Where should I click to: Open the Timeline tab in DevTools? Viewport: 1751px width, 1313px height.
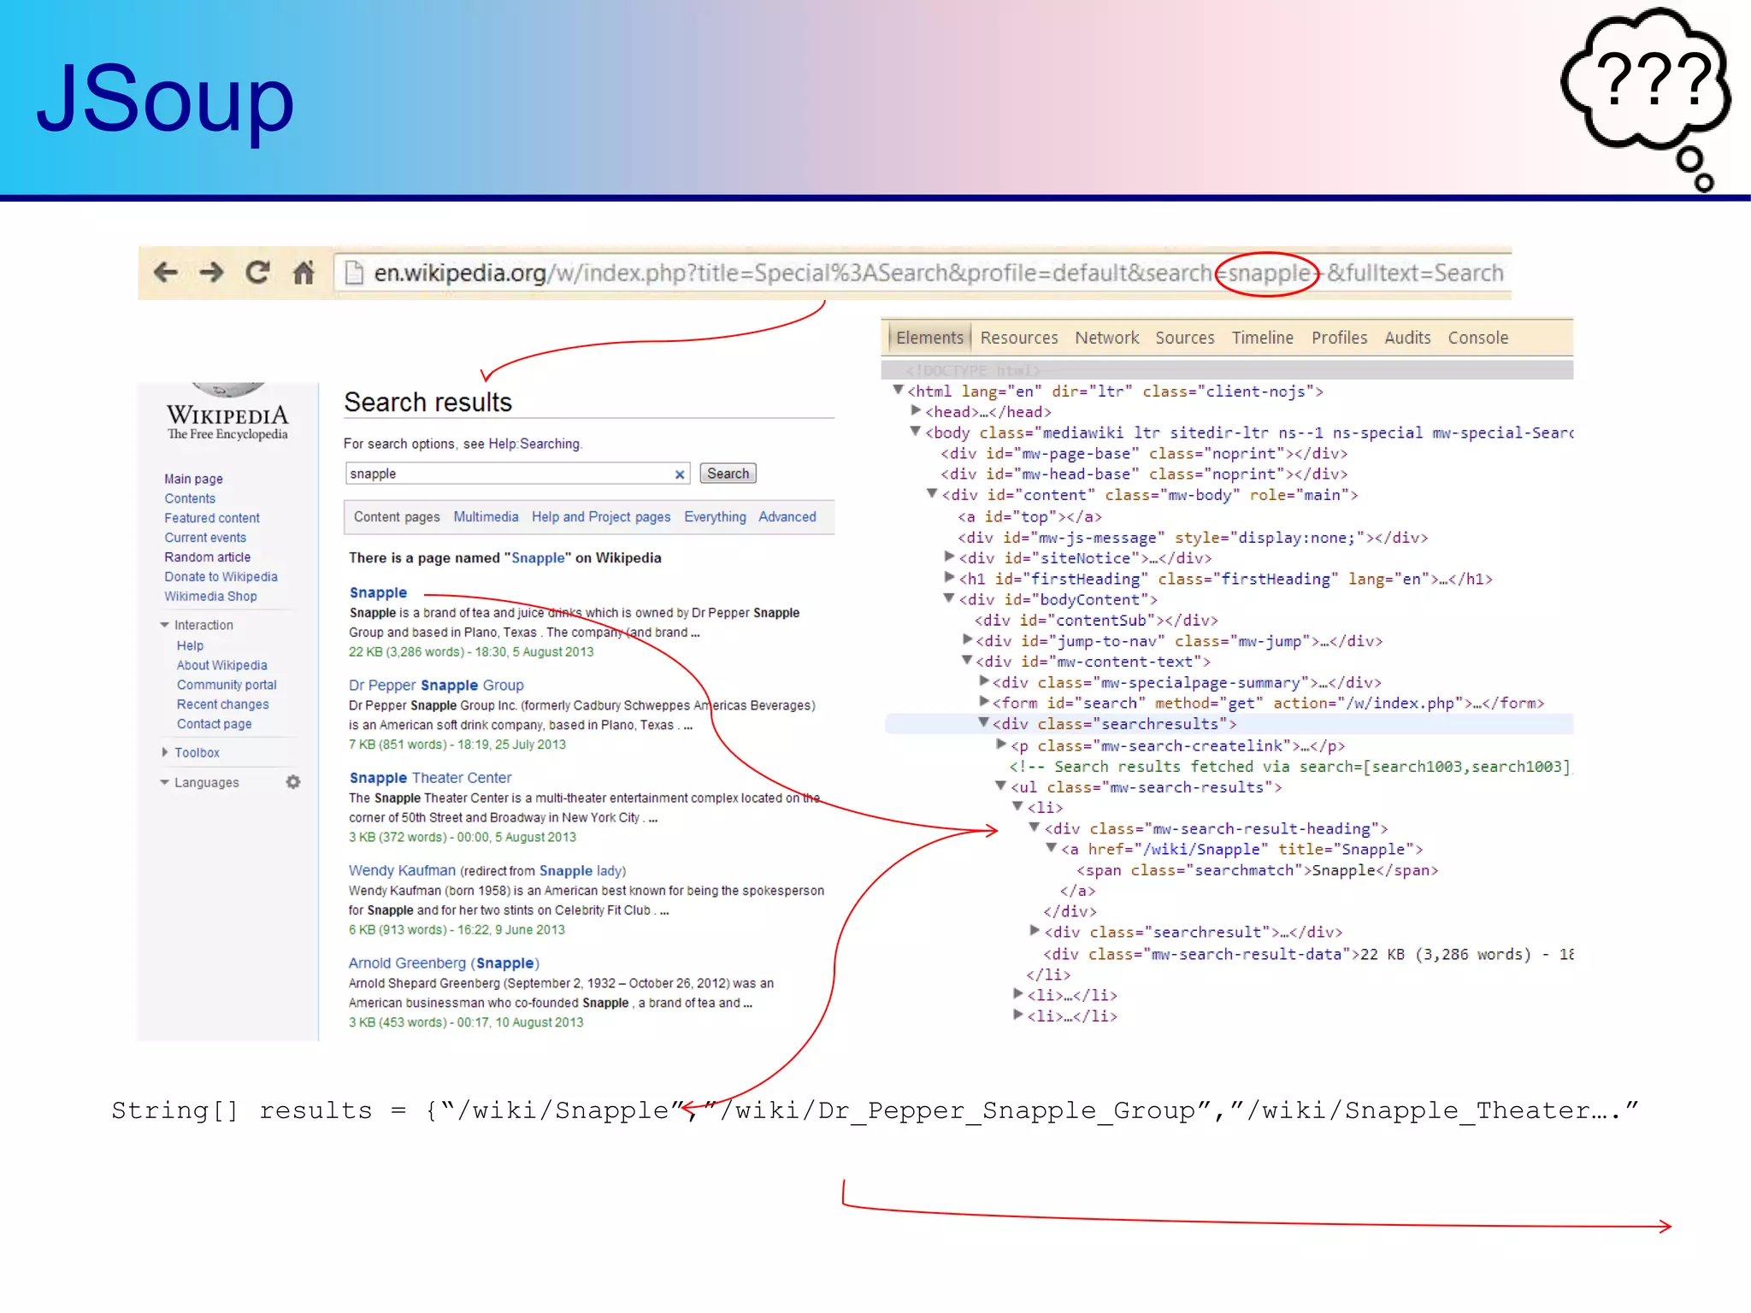click(x=1263, y=338)
